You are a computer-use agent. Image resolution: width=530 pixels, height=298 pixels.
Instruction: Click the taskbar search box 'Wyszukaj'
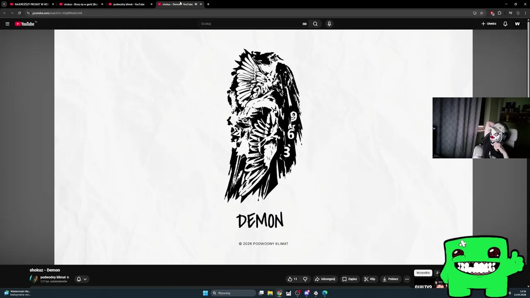coord(233,293)
